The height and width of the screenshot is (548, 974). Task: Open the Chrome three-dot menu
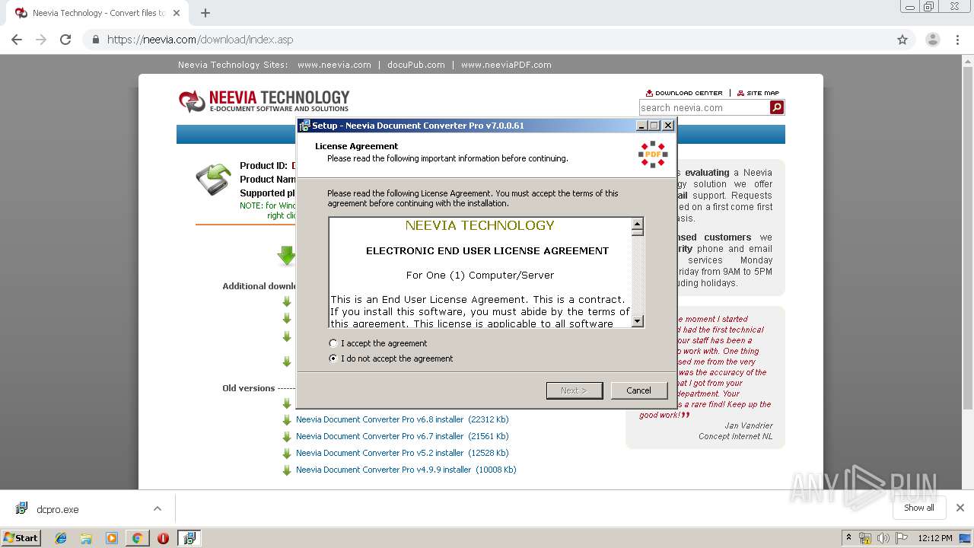click(x=957, y=40)
